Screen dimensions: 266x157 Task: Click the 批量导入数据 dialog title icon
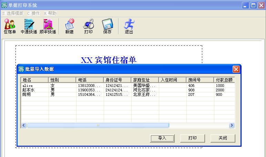21,69
